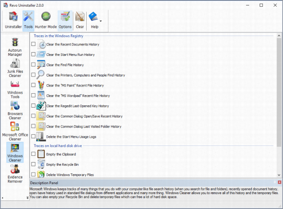Click the magnifier-window icon for Find File History
This screenshot has height=209, width=283.
pyautogui.click(x=41, y=64)
